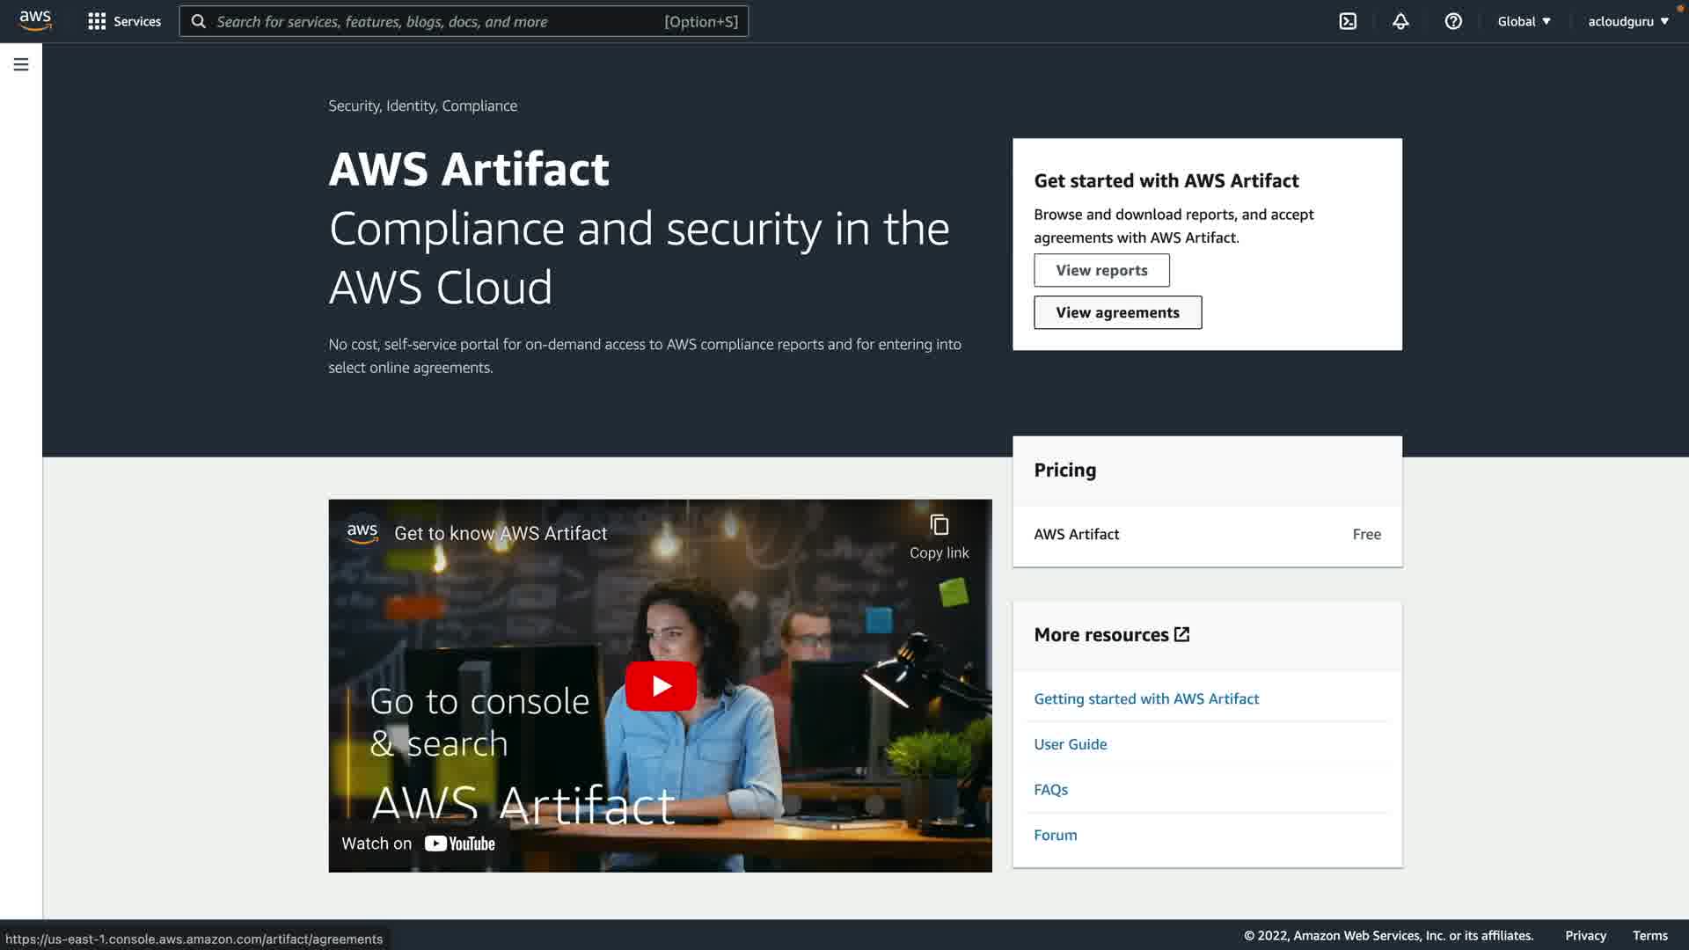Image resolution: width=1689 pixels, height=950 pixels.
Task: Open the More resources external link icon
Action: tap(1181, 634)
